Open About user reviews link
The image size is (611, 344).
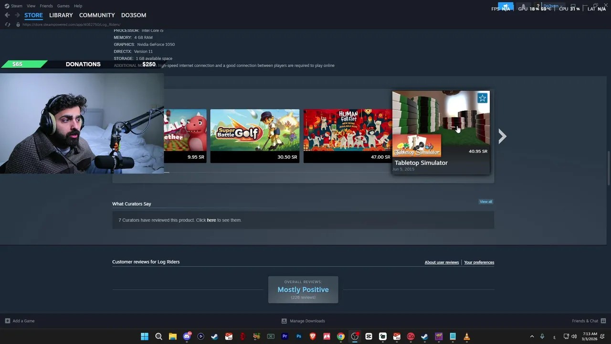(x=442, y=262)
